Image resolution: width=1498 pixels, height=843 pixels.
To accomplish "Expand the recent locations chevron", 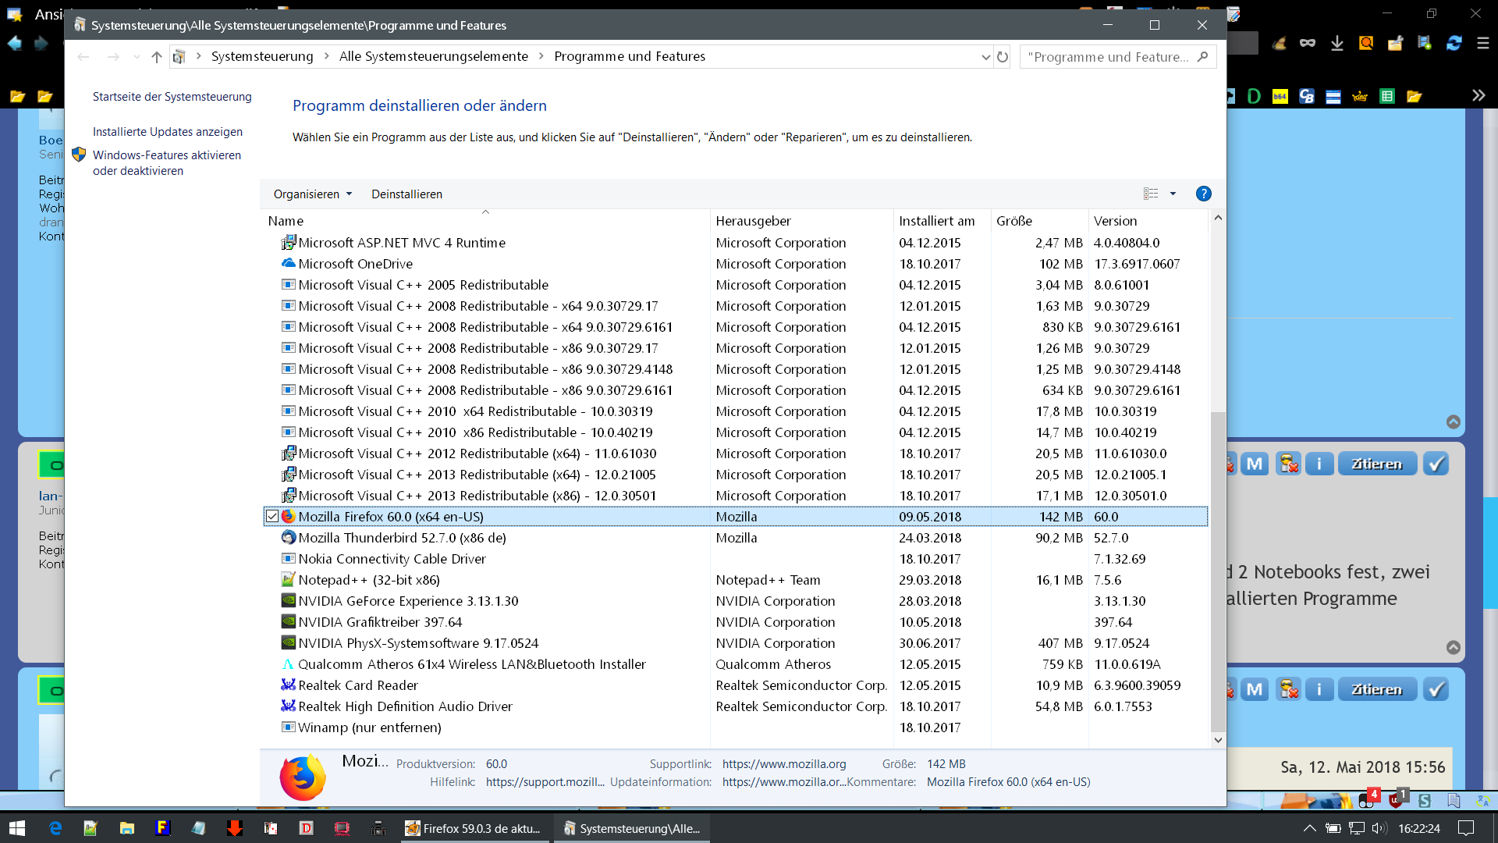I will click(137, 57).
